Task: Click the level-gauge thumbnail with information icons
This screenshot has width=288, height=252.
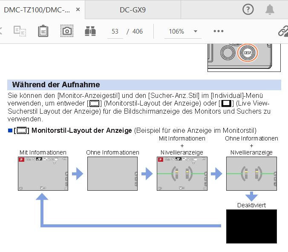Action: point(182,174)
